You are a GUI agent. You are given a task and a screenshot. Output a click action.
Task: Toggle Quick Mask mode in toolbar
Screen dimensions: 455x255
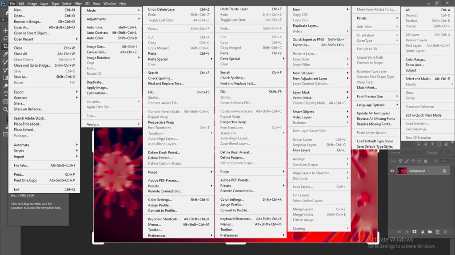[x=5, y=134]
